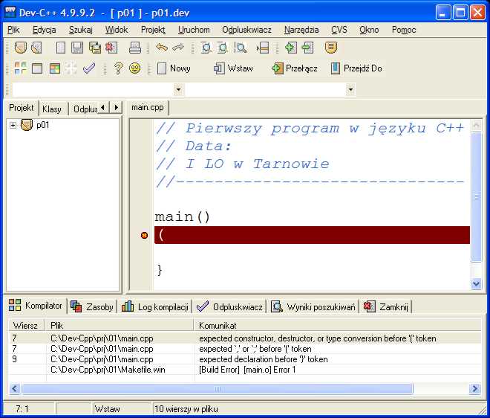Click the Compile grid icon in toolbar
The width and height of the screenshot is (490, 418).
click(20, 68)
